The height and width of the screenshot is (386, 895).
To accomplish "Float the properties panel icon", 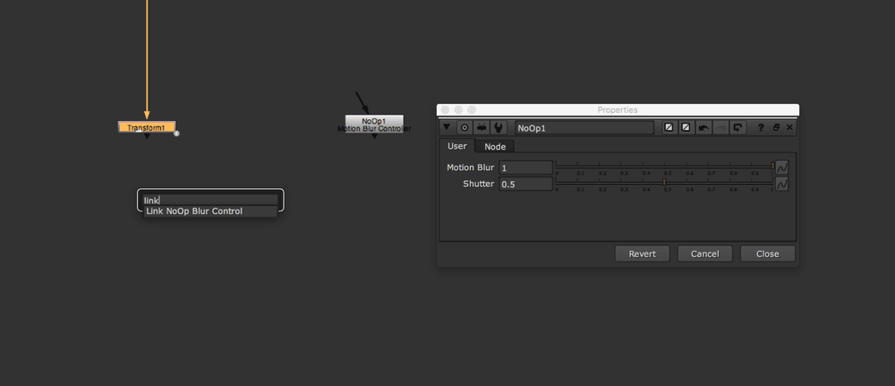I will 776,128.
